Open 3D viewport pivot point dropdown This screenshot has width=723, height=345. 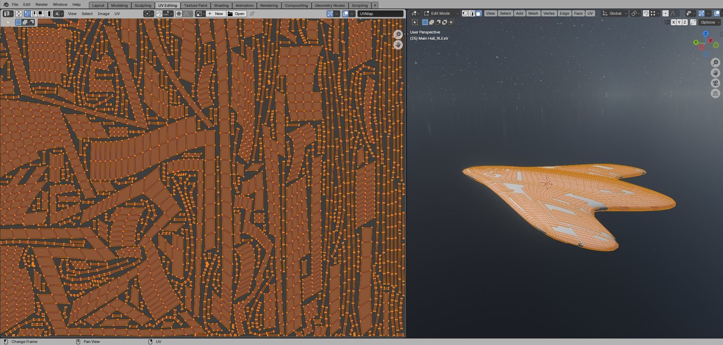tap(635, 13)
